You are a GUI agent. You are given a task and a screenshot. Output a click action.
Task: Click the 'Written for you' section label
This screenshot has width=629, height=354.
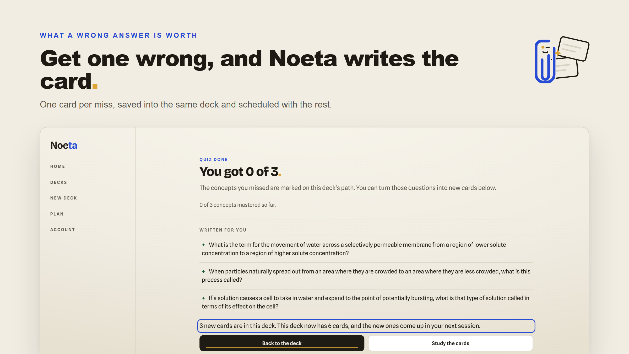pyautogui.click(x=223, y=230)
